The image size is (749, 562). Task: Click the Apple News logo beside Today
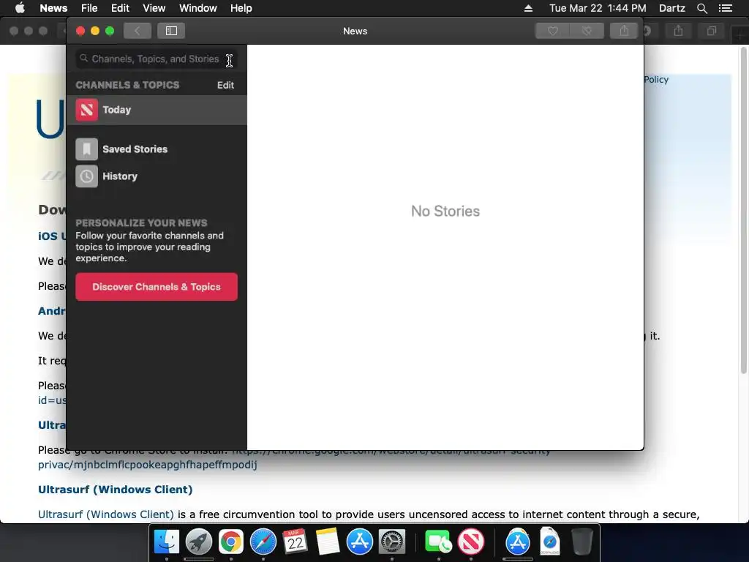click(x=86, y=110)
